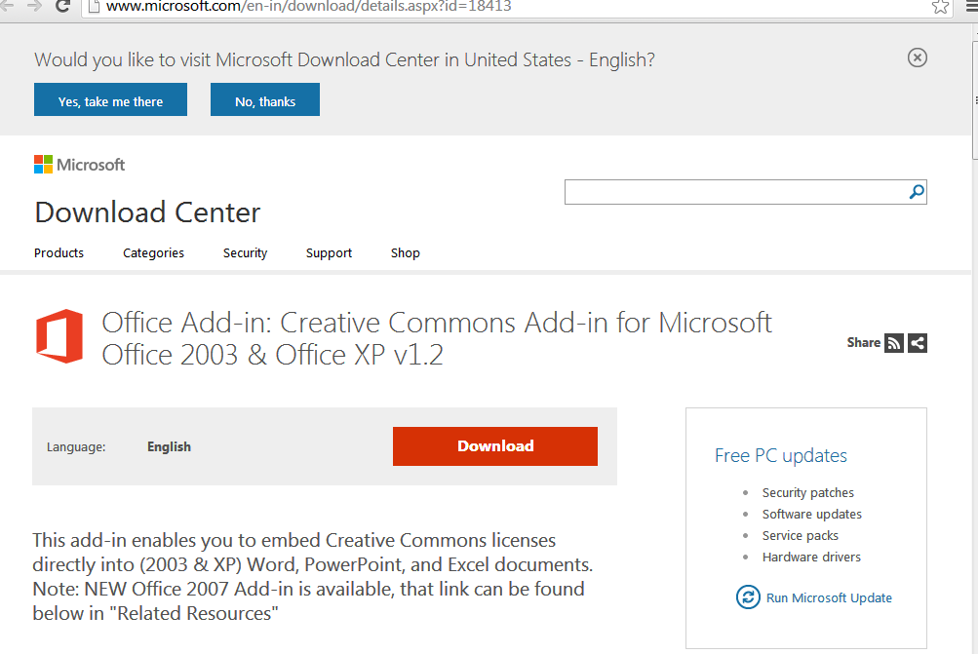This screenshot has height=654, width=978.
Task: Click the Microsoft logo
Action: 79,165
